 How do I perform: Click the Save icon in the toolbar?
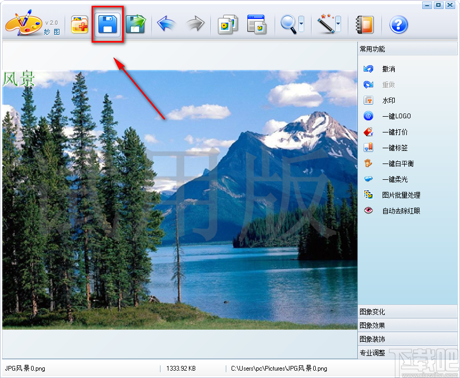point(107,24)
